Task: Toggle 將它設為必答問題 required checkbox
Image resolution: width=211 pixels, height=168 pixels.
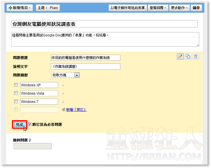Action: pyautogui.click(x=30, y=124)
